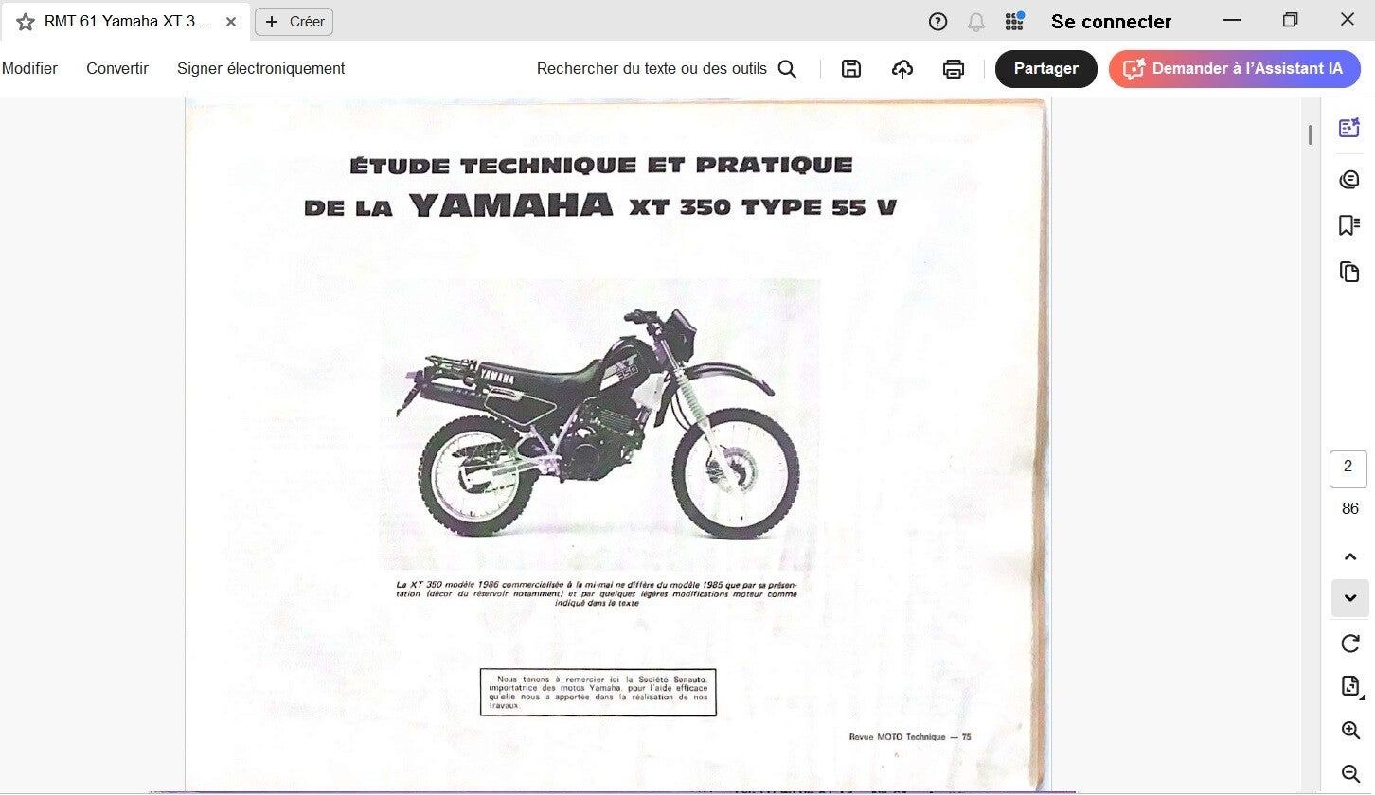The image size is (1375, 795).
Task: Open the help question mark icon
Action: [937, 22]
